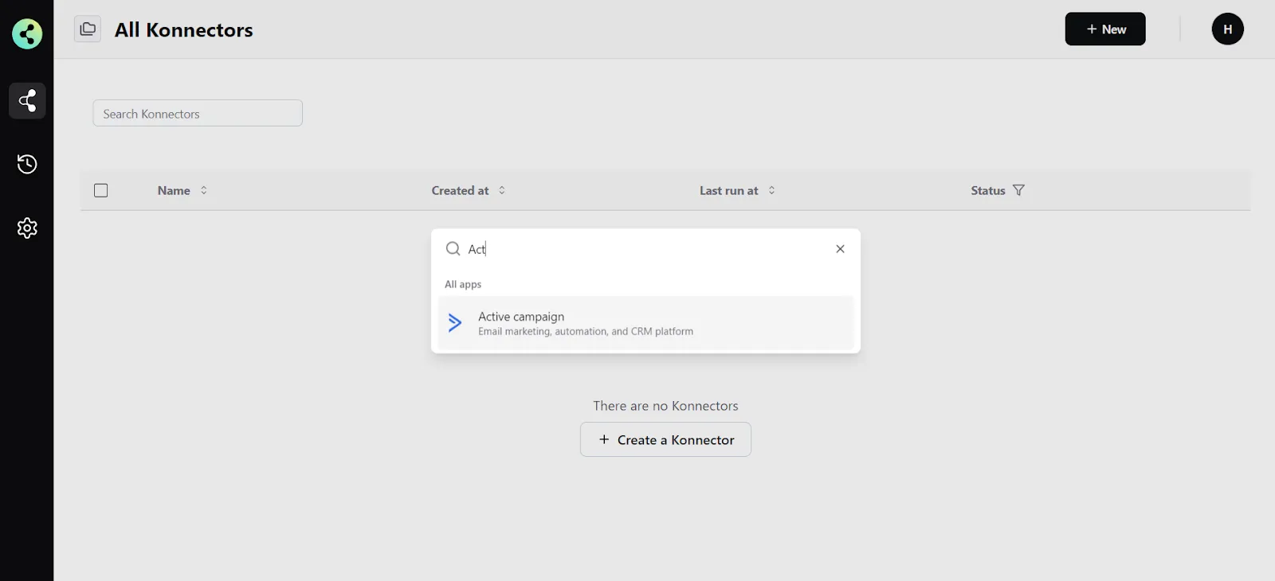Open the settings gear in sidebar
1275x581 pixels.
[27, 228]
